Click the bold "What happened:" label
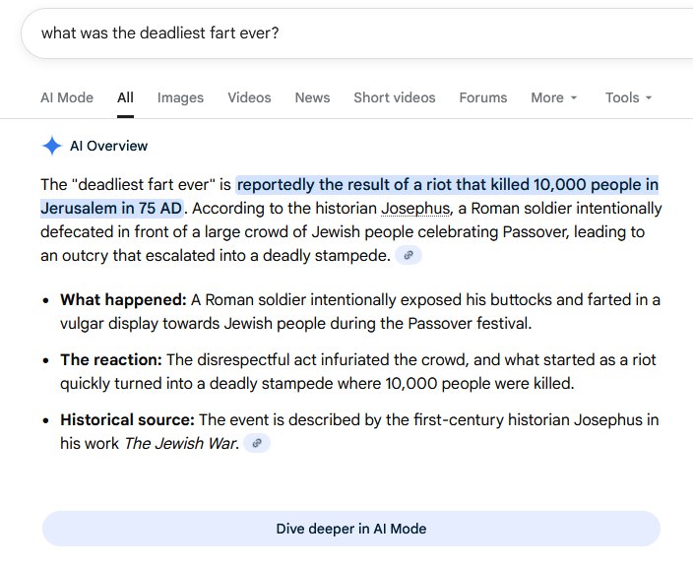The image size is (693, 565). [123, 300]
